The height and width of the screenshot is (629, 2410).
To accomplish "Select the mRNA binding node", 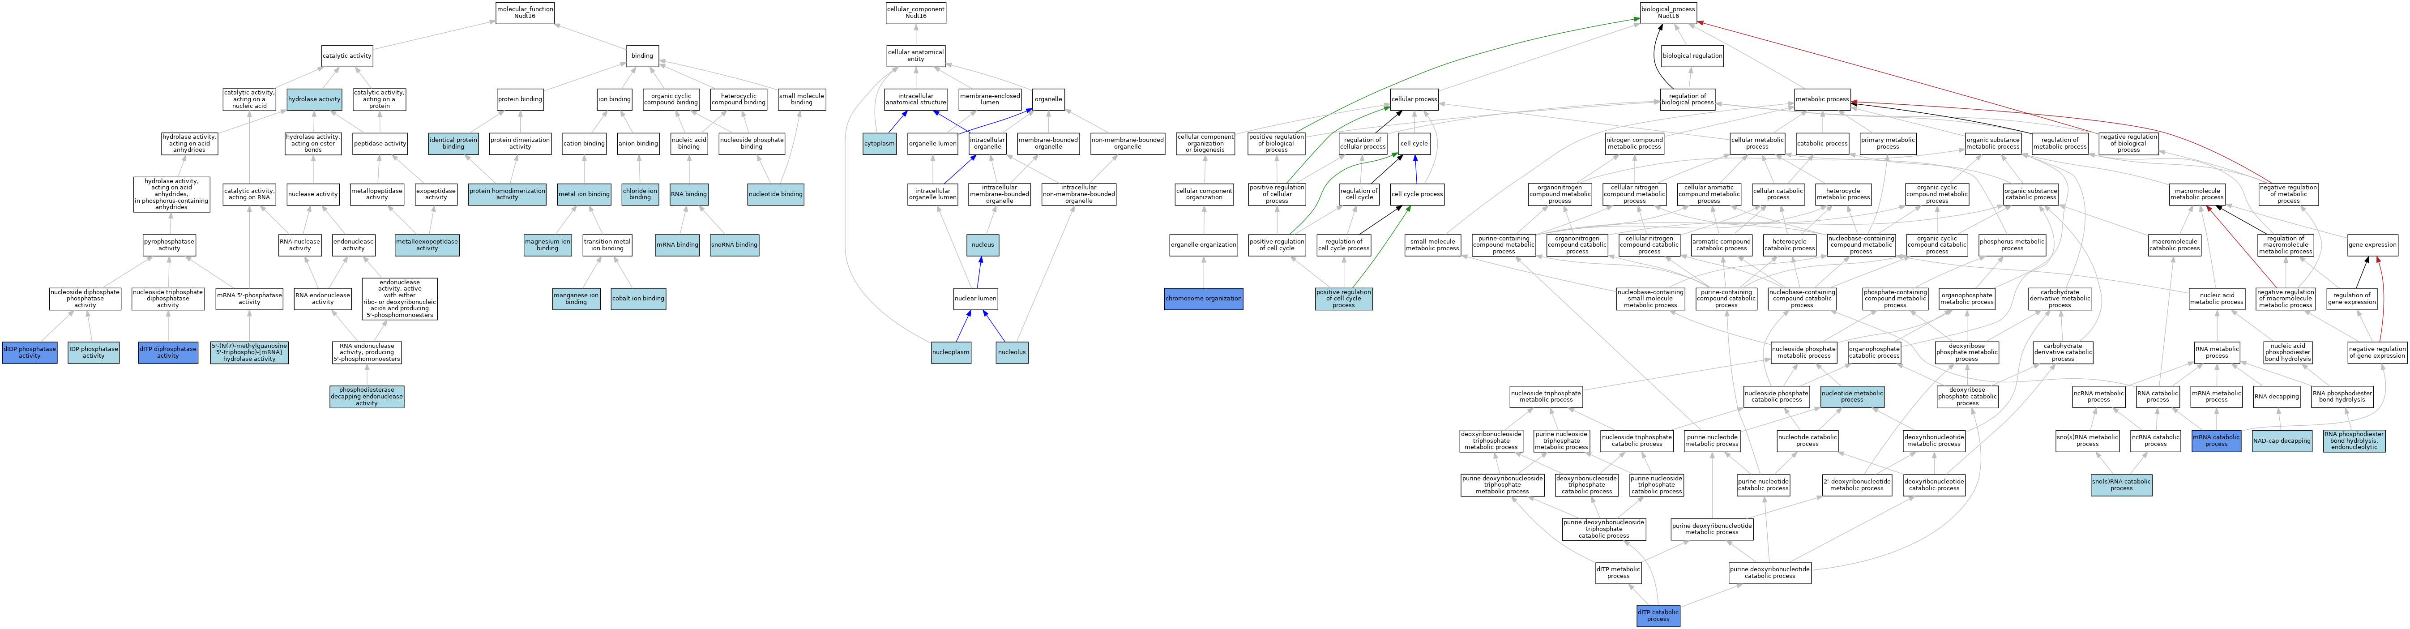I will pos(677,245).
